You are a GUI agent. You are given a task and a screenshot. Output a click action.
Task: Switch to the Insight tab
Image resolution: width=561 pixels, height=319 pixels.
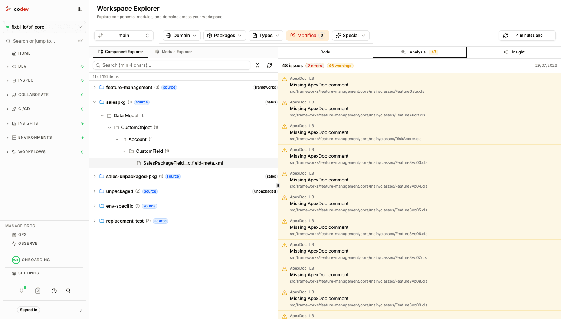coord(514,52)
